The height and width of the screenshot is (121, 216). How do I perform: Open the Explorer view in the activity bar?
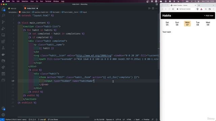pyautogui.click(x=3, y=9)
